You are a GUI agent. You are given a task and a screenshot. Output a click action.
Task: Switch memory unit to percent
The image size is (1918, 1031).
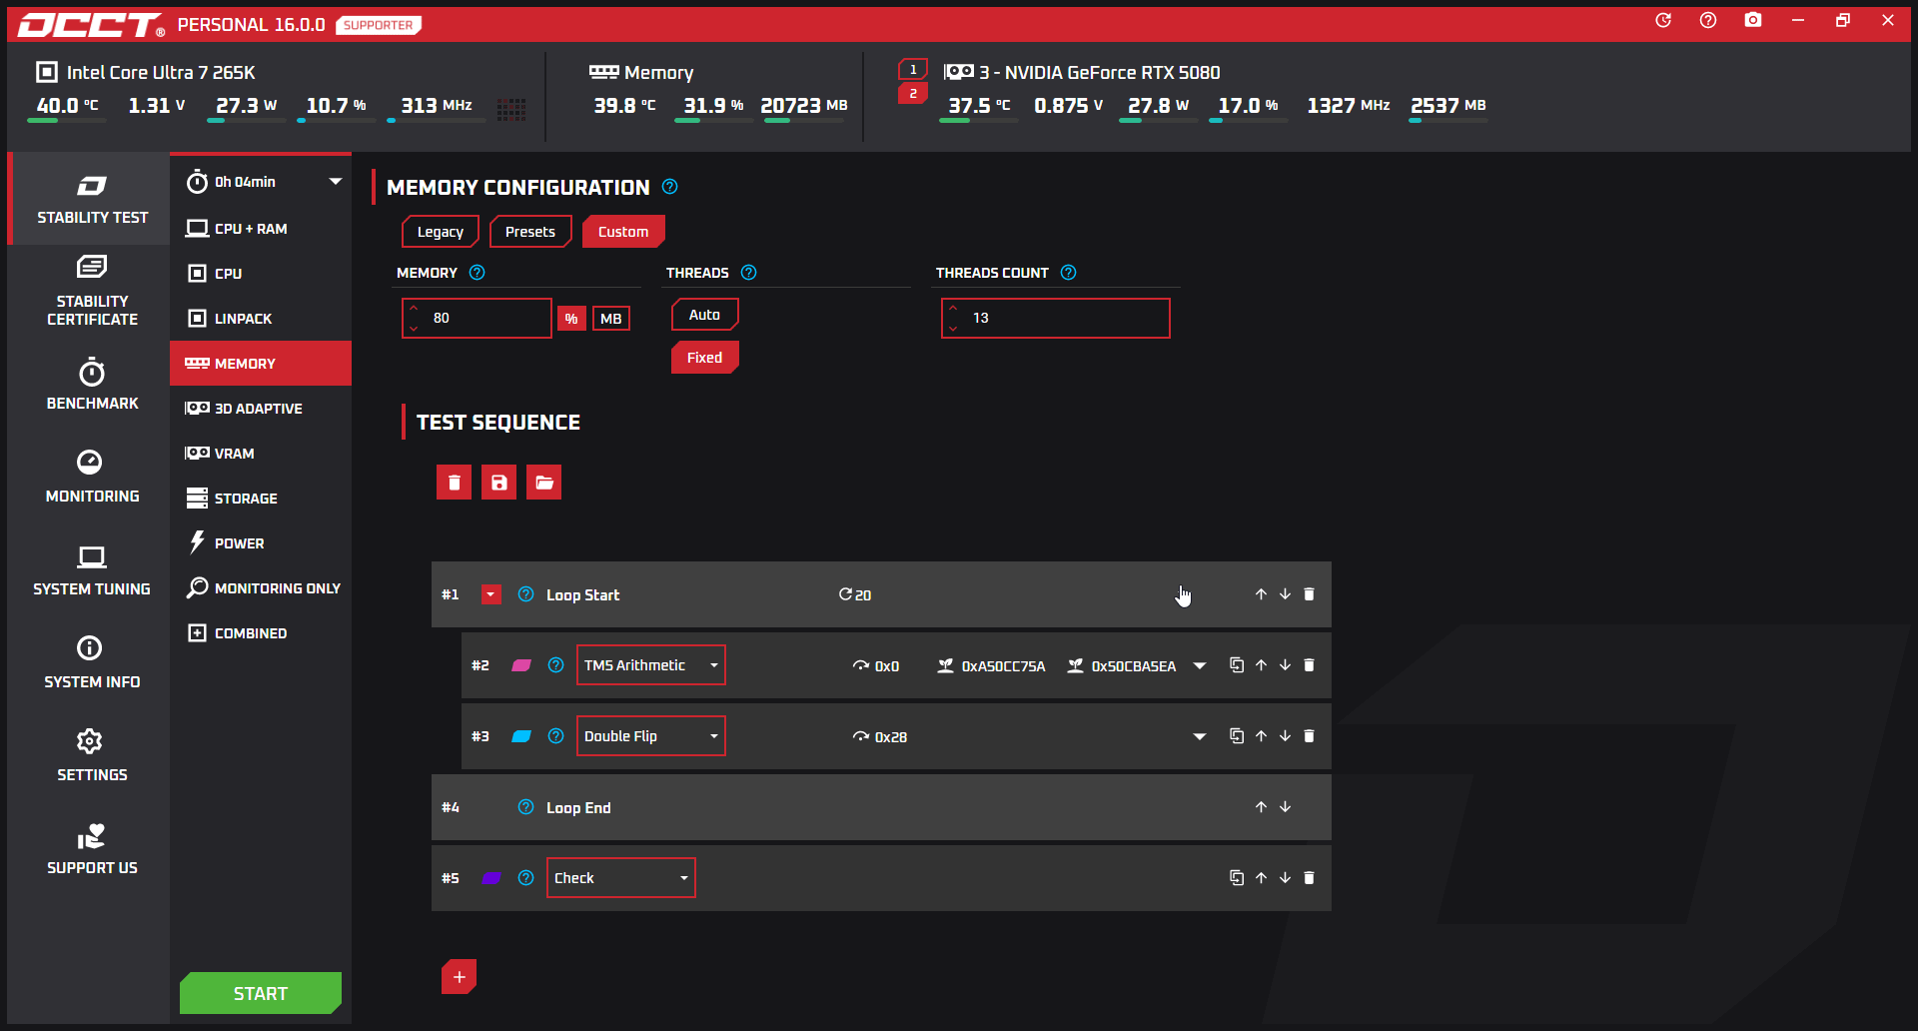pyautogui.click(x=571, y=319)
